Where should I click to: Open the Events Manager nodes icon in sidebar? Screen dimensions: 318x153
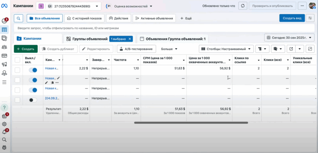(x=4, y=73)
